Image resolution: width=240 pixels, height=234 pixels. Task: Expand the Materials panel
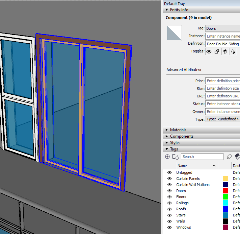tap(178, 130)
